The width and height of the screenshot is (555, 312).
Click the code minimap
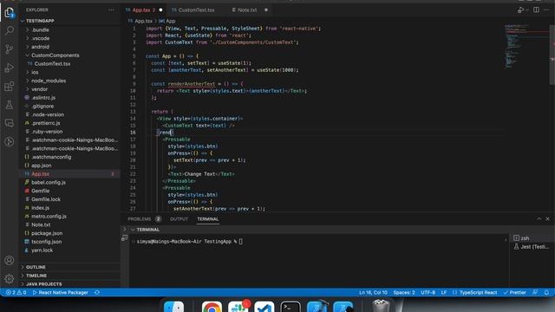pyautogui.click(x=526, y=46)
